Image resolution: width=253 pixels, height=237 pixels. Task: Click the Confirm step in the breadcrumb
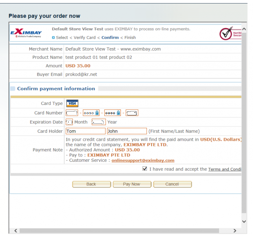tap(110, 38)
